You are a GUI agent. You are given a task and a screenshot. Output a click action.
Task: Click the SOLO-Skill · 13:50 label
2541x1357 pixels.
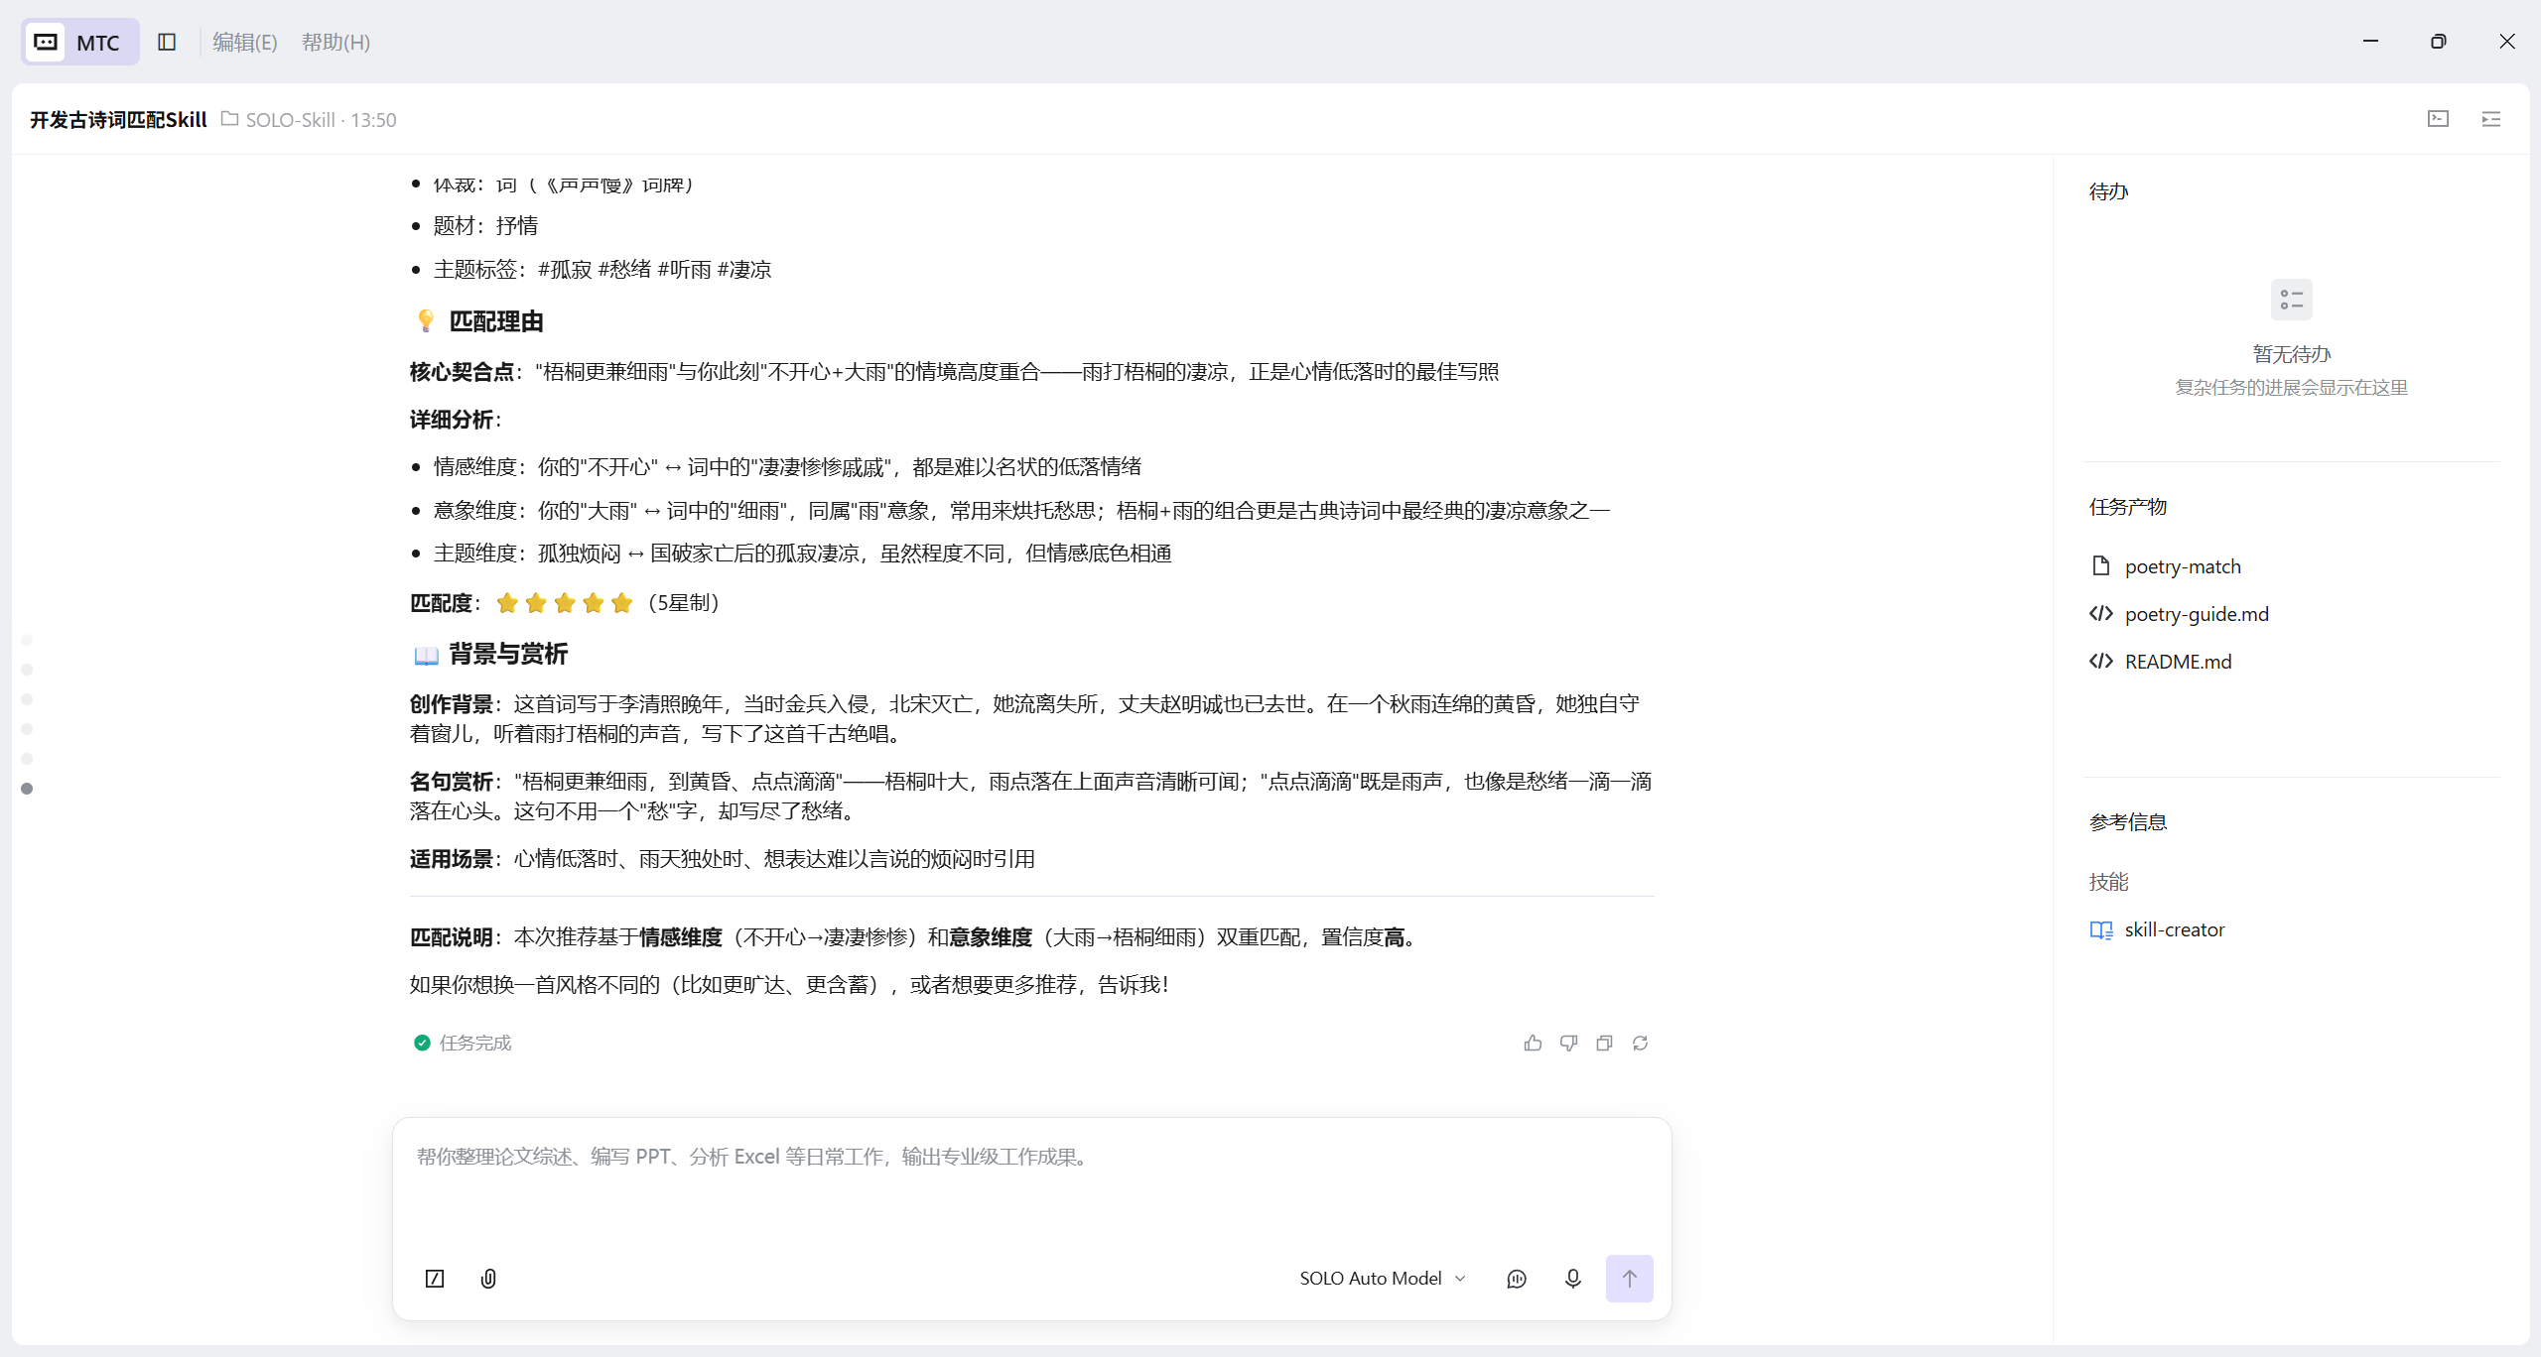(x=321, y=120)
